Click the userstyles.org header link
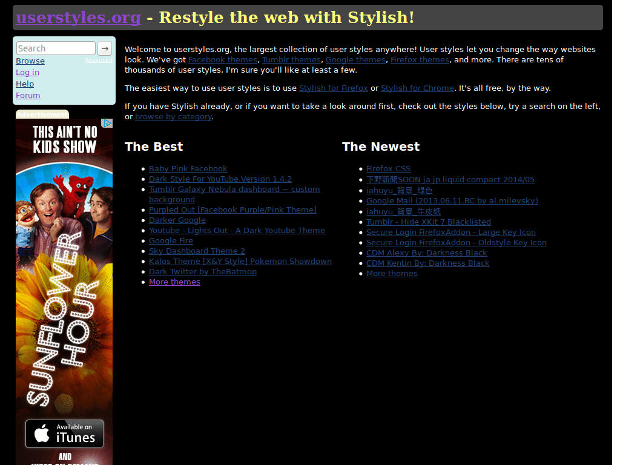This screenshot has height=465, width=620. tap(78, 18)
